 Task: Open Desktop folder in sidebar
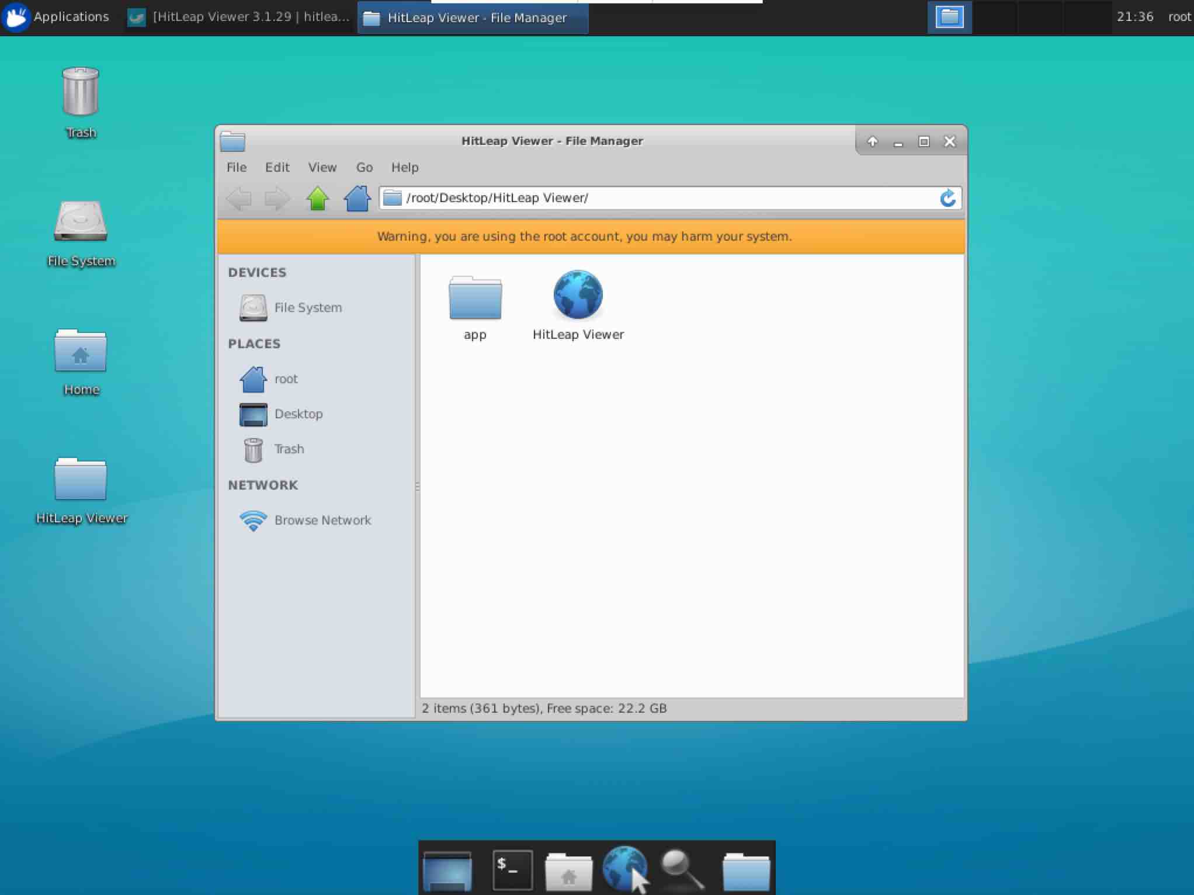coord(298,414)
